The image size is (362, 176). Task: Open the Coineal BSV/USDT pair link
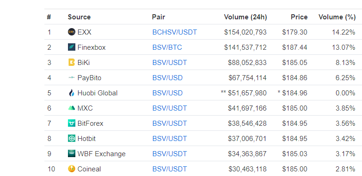click(x=170, y=169)
